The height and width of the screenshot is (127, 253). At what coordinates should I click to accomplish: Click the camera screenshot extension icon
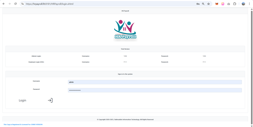(229, 4)
